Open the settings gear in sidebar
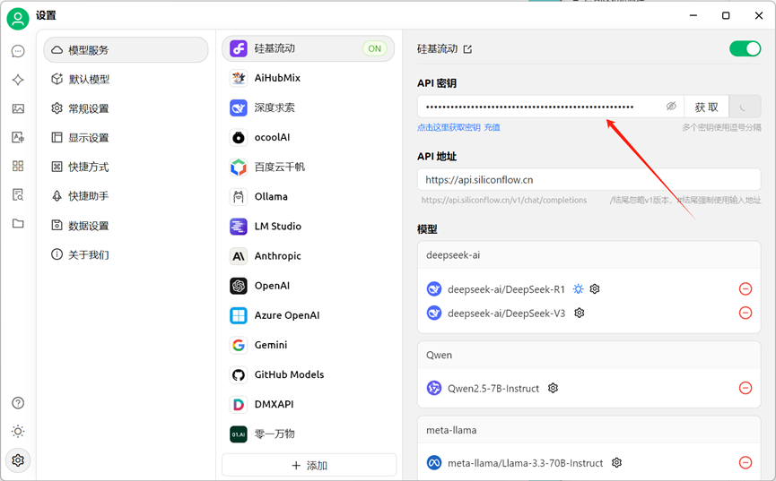The height and width of the screenshot is (481, 776). [18, 460]
